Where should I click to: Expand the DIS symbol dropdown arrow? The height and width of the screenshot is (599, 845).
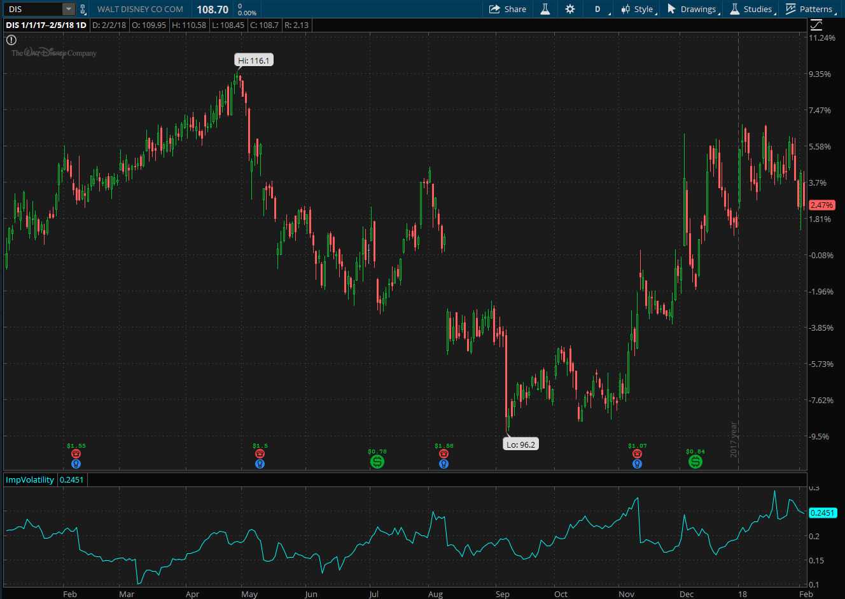68,9
